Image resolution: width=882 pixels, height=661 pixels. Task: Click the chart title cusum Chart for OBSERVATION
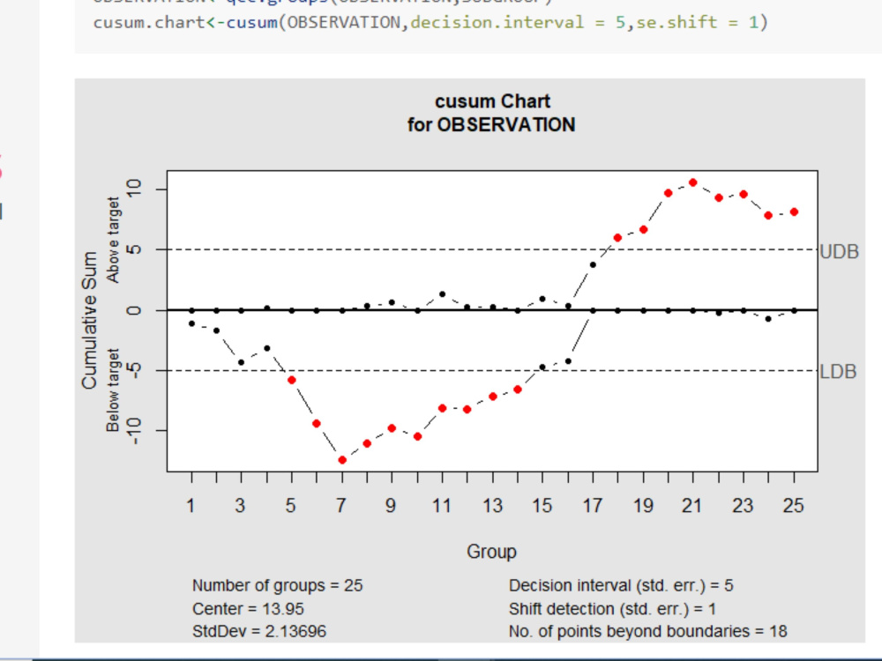click(x=494, y=113)
